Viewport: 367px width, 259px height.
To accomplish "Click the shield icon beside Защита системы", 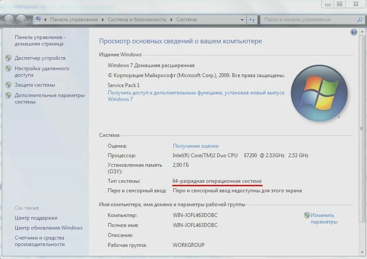I will point(8,85).
